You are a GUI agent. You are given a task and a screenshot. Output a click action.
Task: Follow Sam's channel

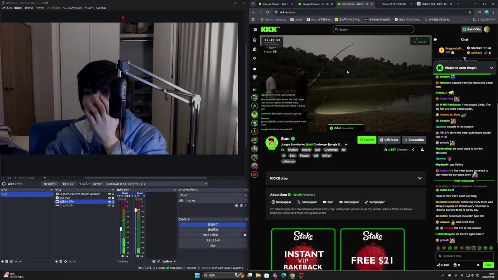coord(367,140)
